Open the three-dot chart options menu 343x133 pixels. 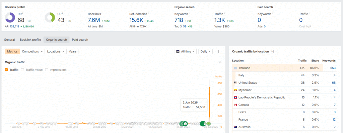coord(218,52)
